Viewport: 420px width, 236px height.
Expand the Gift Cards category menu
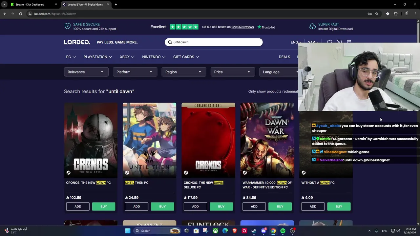pos(186,57)
